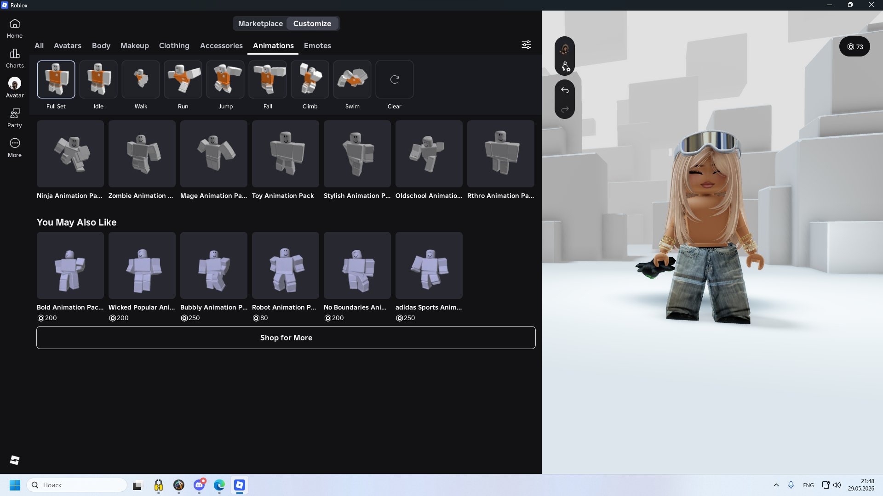
Task: Equip the Ninja Animation Pack
Action: (70, 154)
